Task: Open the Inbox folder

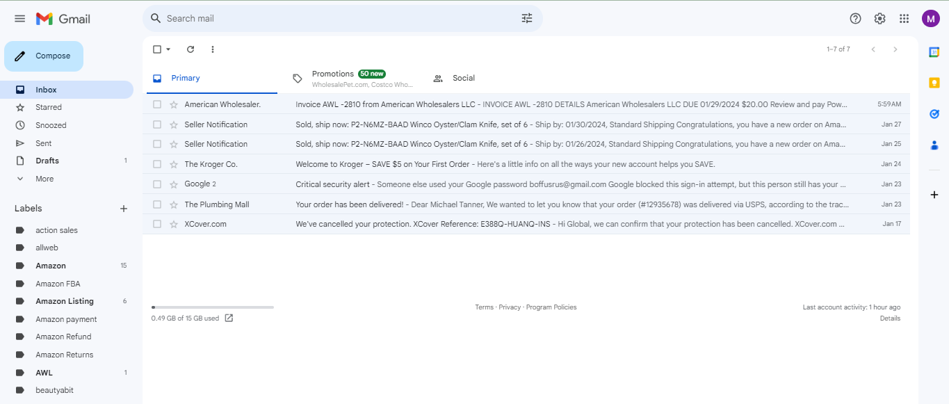Action: 67,90
